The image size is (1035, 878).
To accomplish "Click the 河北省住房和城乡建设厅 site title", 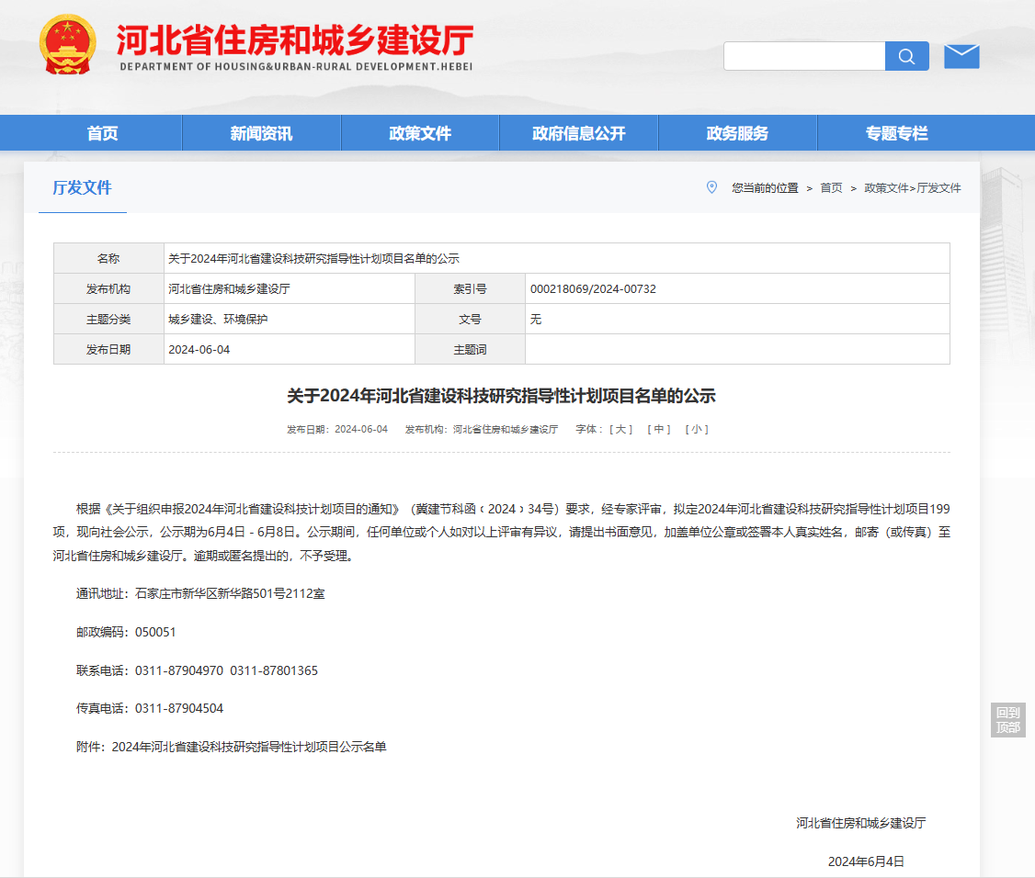I will (295, 40).
